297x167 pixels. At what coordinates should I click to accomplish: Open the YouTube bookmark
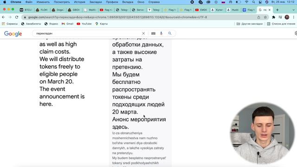tap(84, 24)
